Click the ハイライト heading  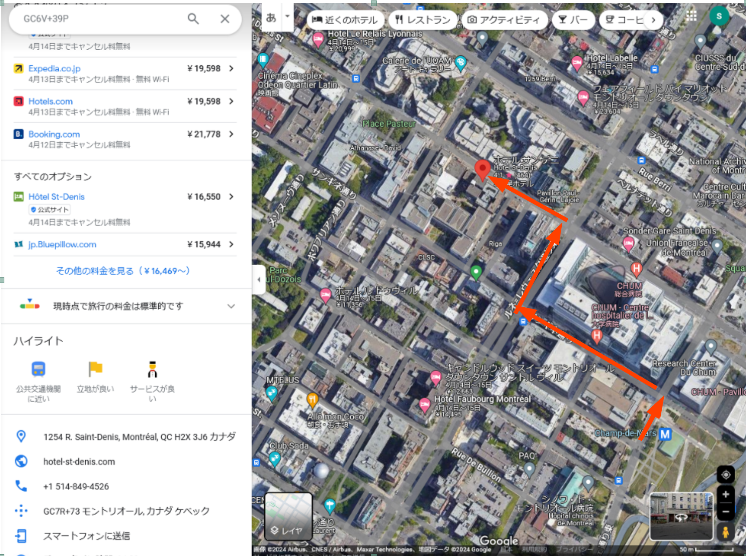(38, 341)
